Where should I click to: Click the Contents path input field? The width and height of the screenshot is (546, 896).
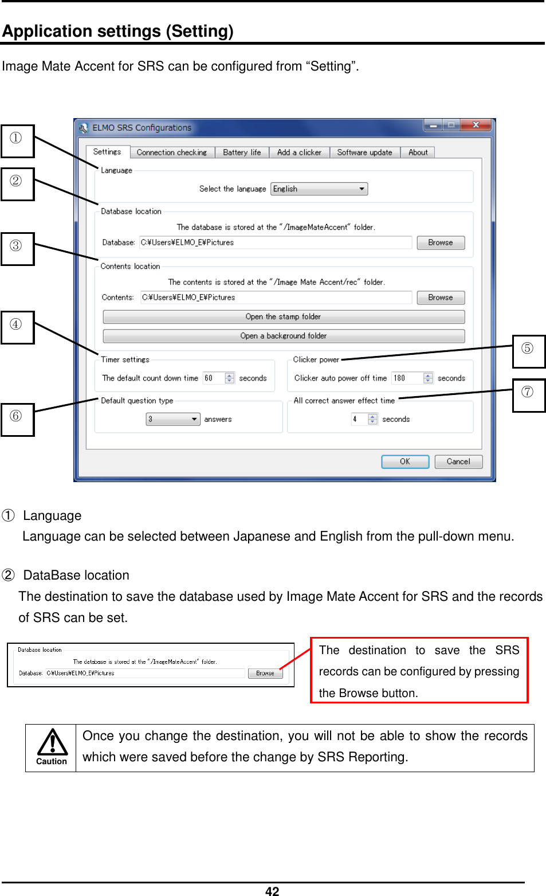276,298
